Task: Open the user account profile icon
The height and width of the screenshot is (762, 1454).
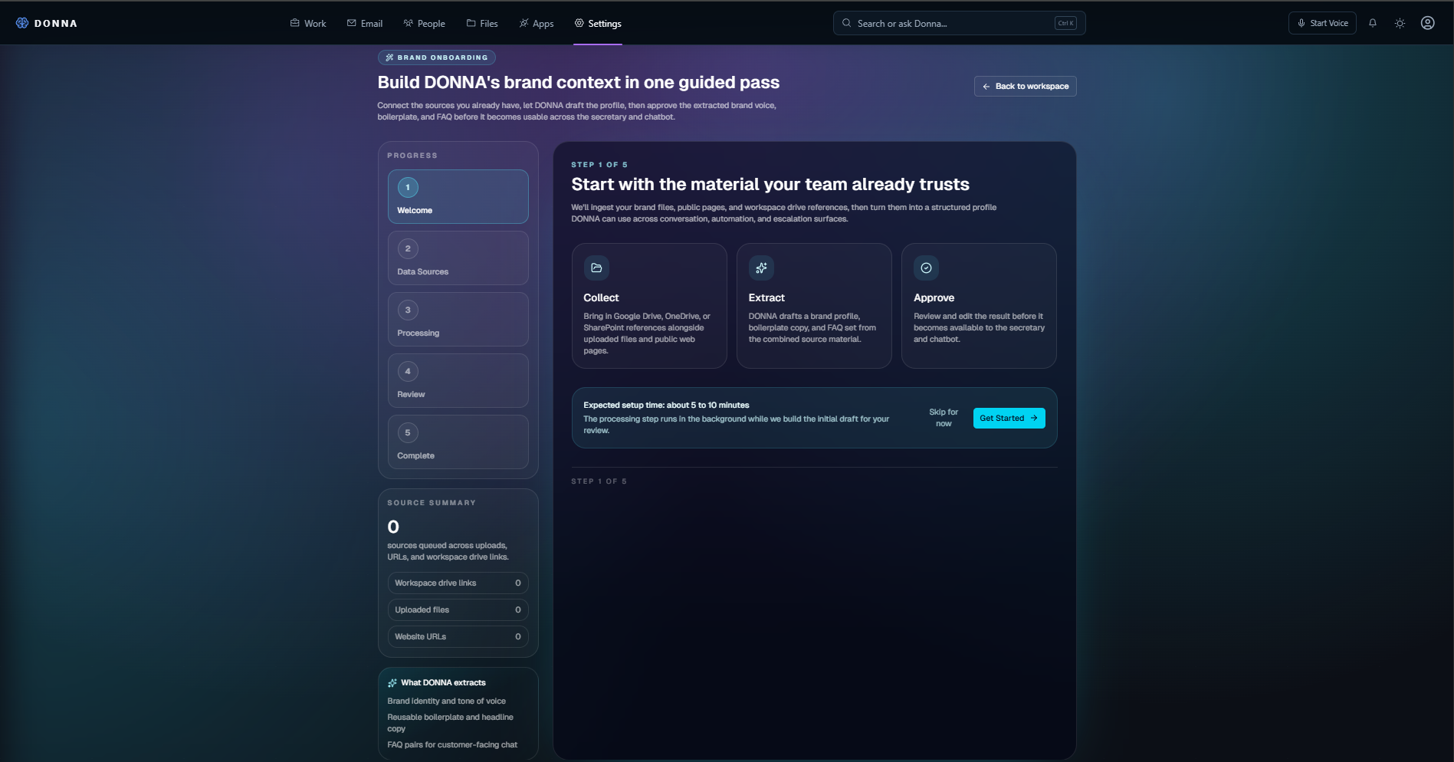Action: 1427,23
